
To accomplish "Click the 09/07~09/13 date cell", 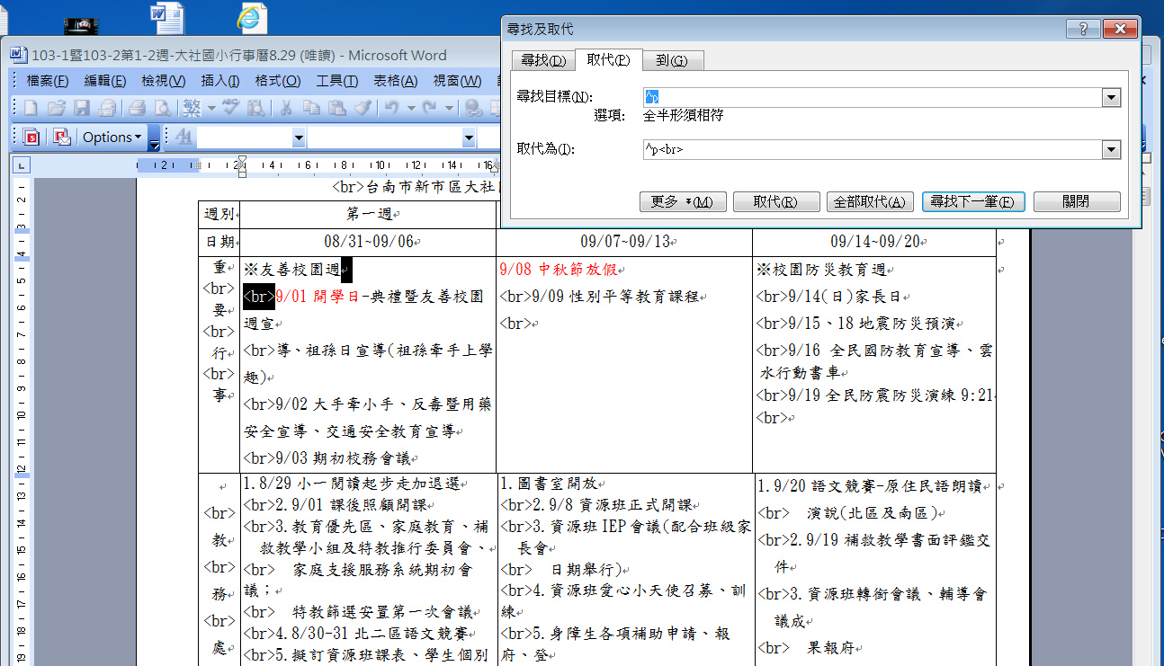I will [624, 242].
